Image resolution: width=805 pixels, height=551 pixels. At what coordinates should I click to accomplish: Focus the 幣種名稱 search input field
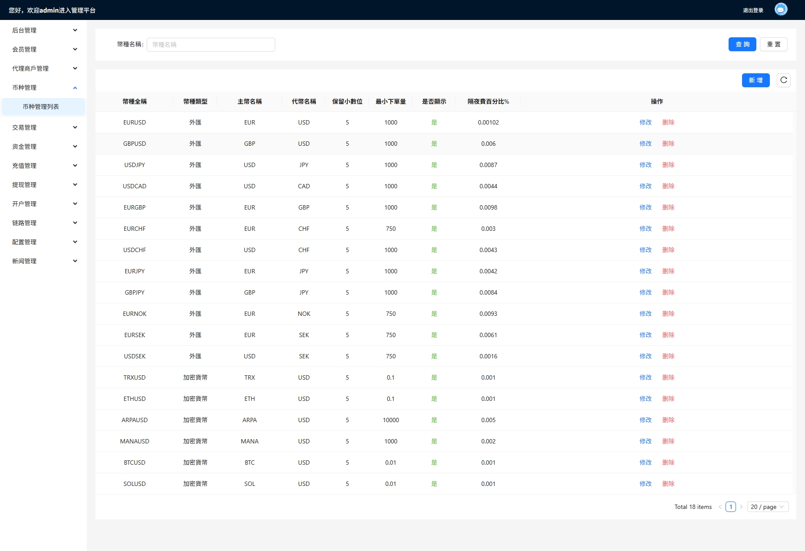pos(211,45)
